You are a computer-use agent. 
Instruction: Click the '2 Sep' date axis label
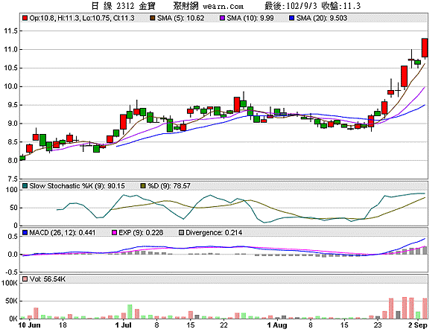418,325
